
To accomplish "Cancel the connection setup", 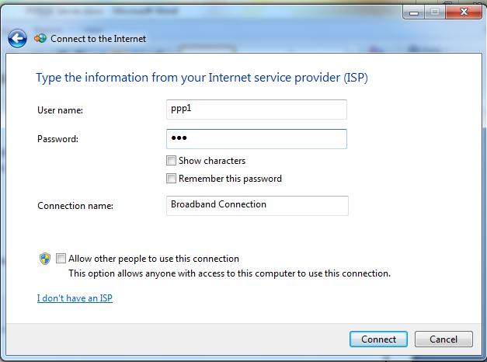I will point(444,339).
